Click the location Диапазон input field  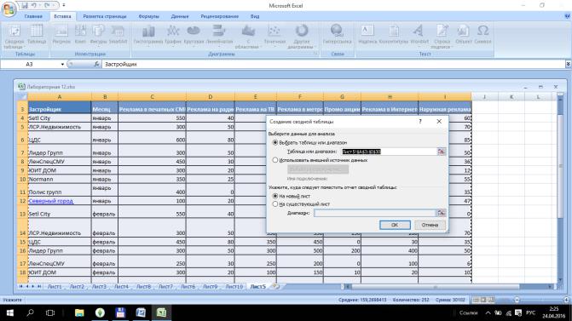[374, 213]
